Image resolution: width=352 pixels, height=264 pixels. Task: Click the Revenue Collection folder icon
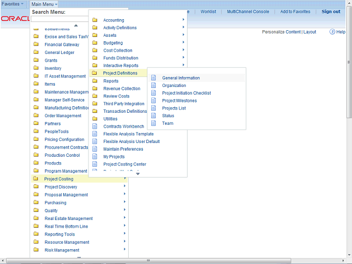click(95, 89)
